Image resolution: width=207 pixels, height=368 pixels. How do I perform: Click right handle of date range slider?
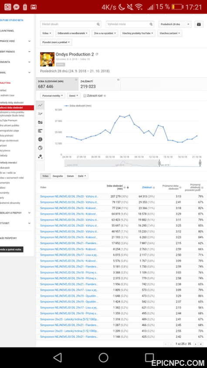(200, 163)
